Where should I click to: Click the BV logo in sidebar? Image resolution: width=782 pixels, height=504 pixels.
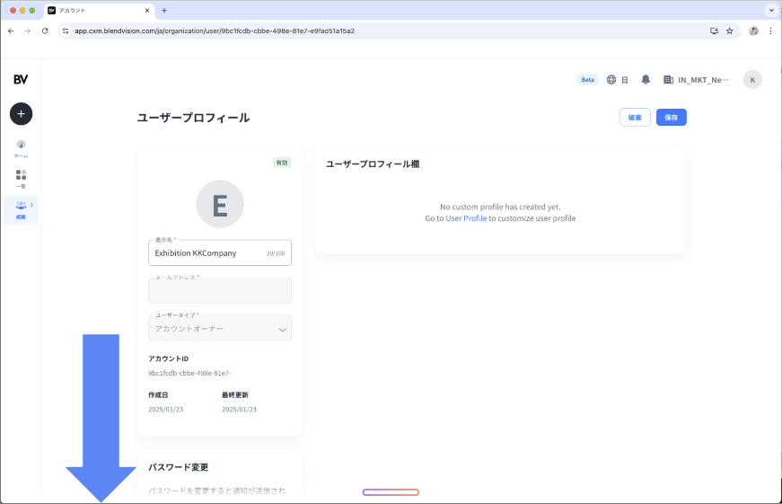point(21,79)
